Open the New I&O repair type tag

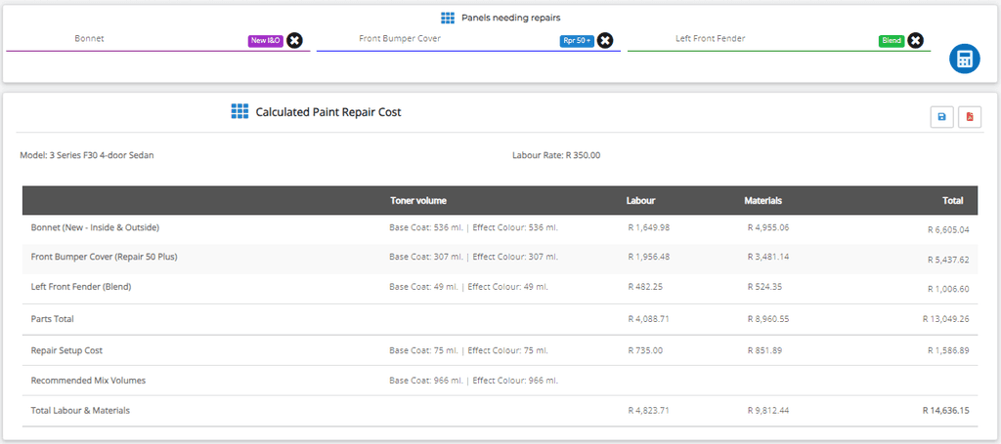click(x=265, y=41)
